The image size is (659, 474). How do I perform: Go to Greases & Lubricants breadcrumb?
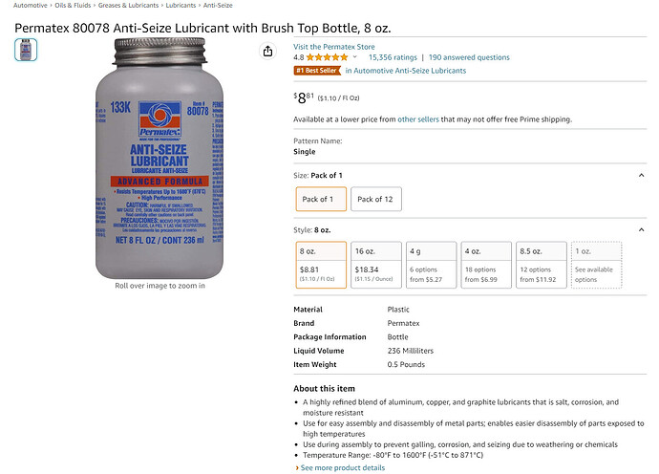tap(128, 6)
